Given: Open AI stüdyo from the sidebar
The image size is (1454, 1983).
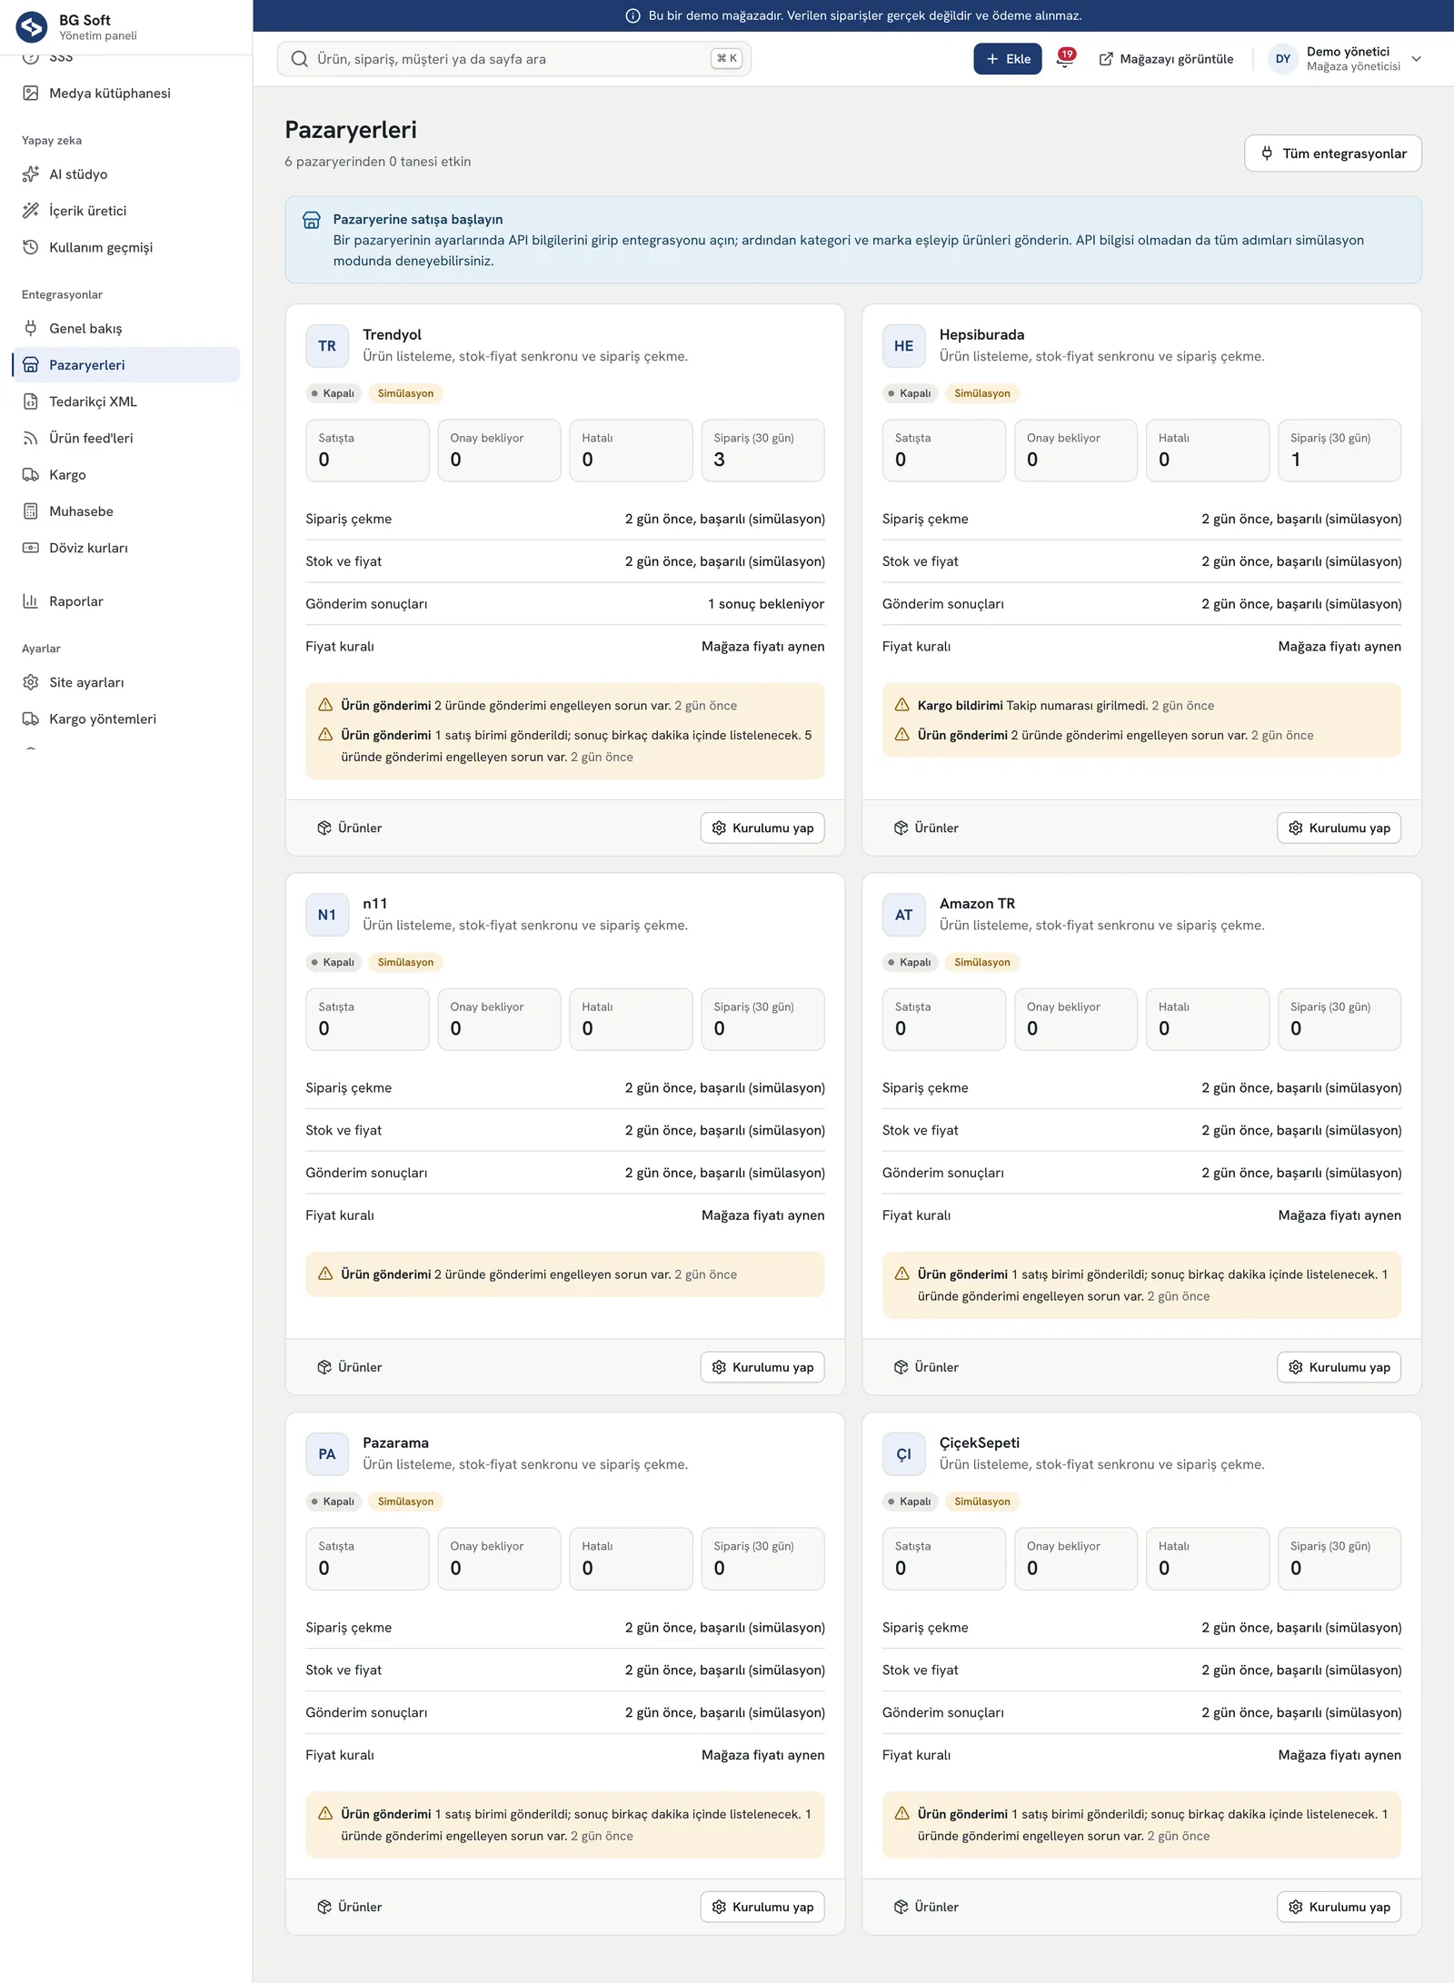Looking at the screenshot, I should [125, 174].
